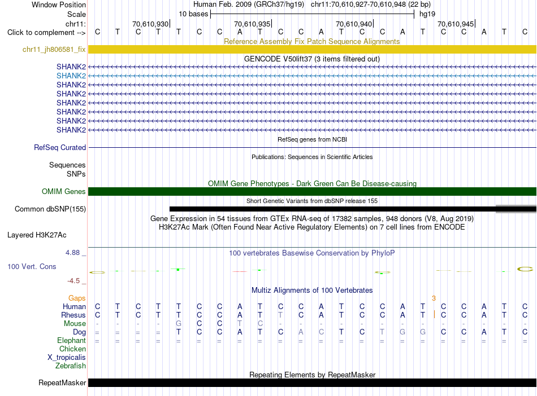Select the light-blue SHANK2 transcript label

[x=71, y=76]
